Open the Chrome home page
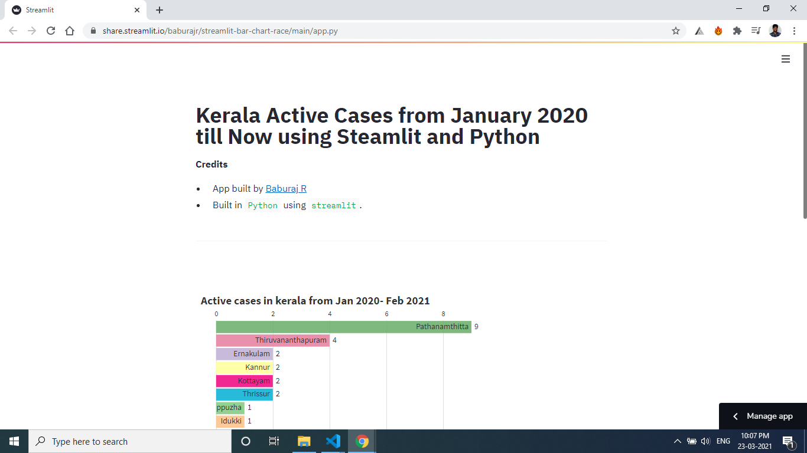 click(70, 31)
